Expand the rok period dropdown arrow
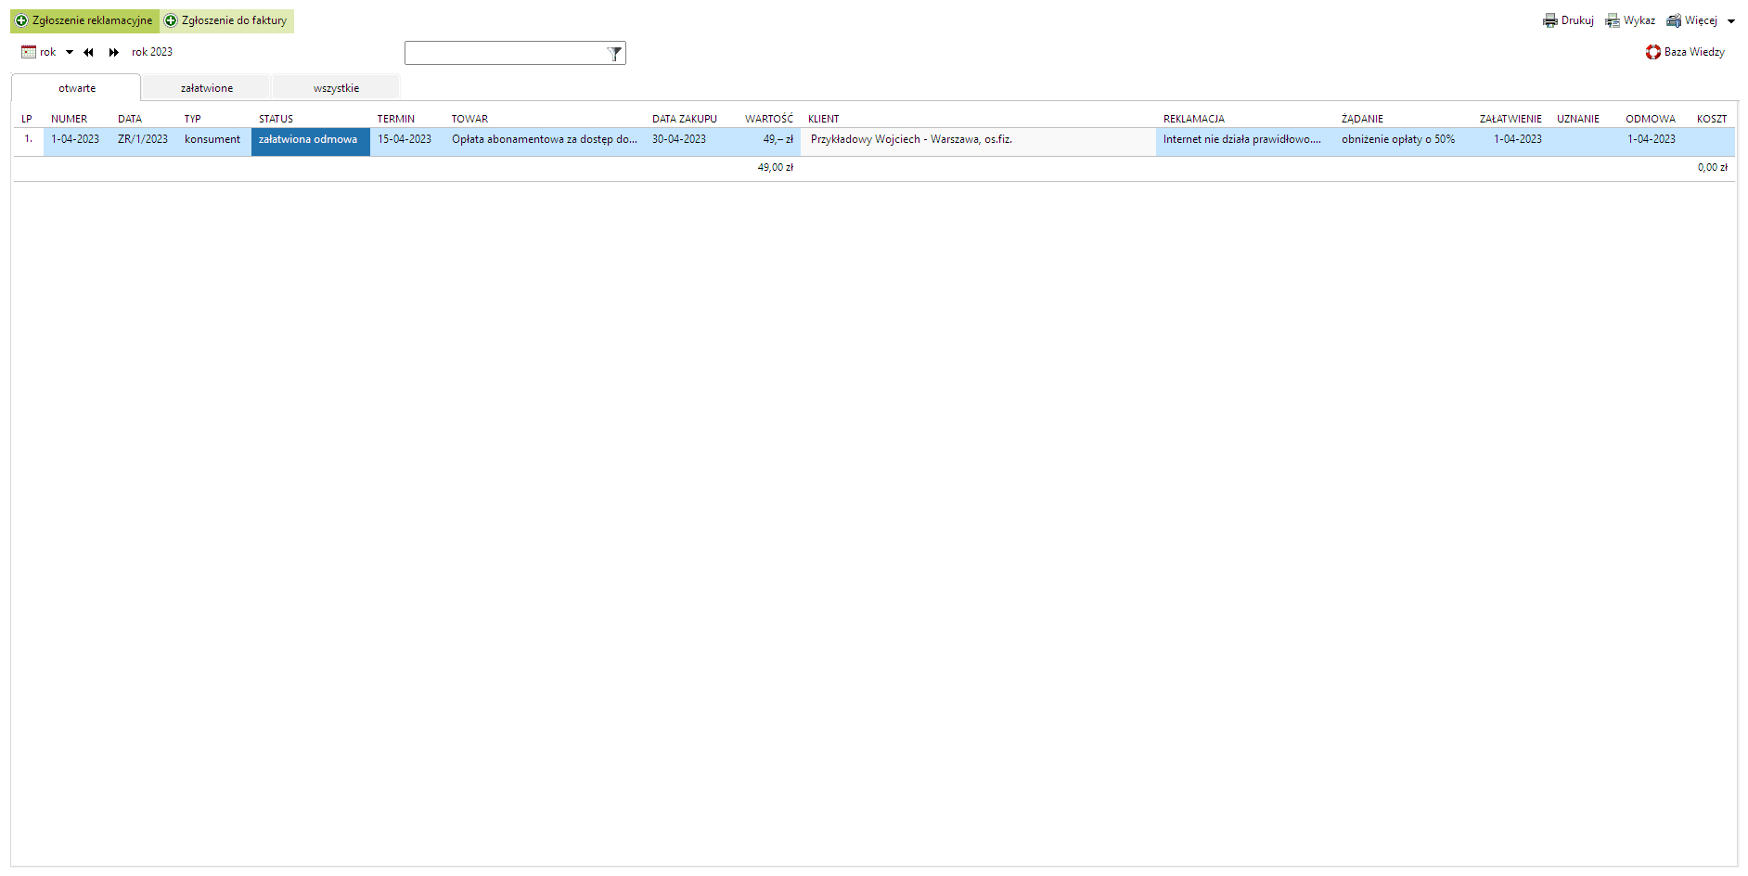This screenshot has width=1748, height=876. [70, 53]
